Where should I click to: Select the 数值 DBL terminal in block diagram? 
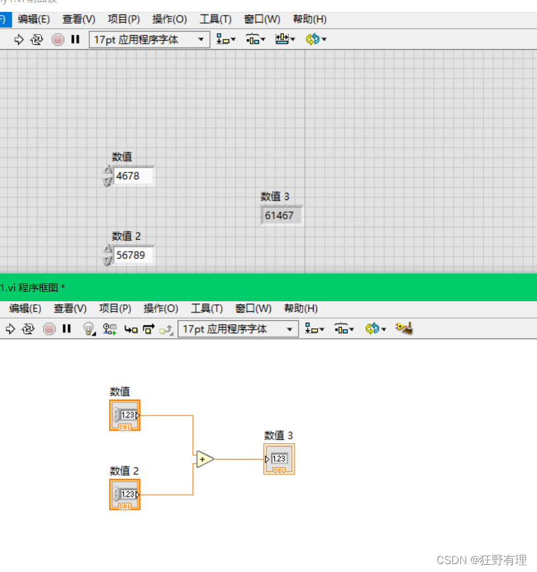coord(125,415)
